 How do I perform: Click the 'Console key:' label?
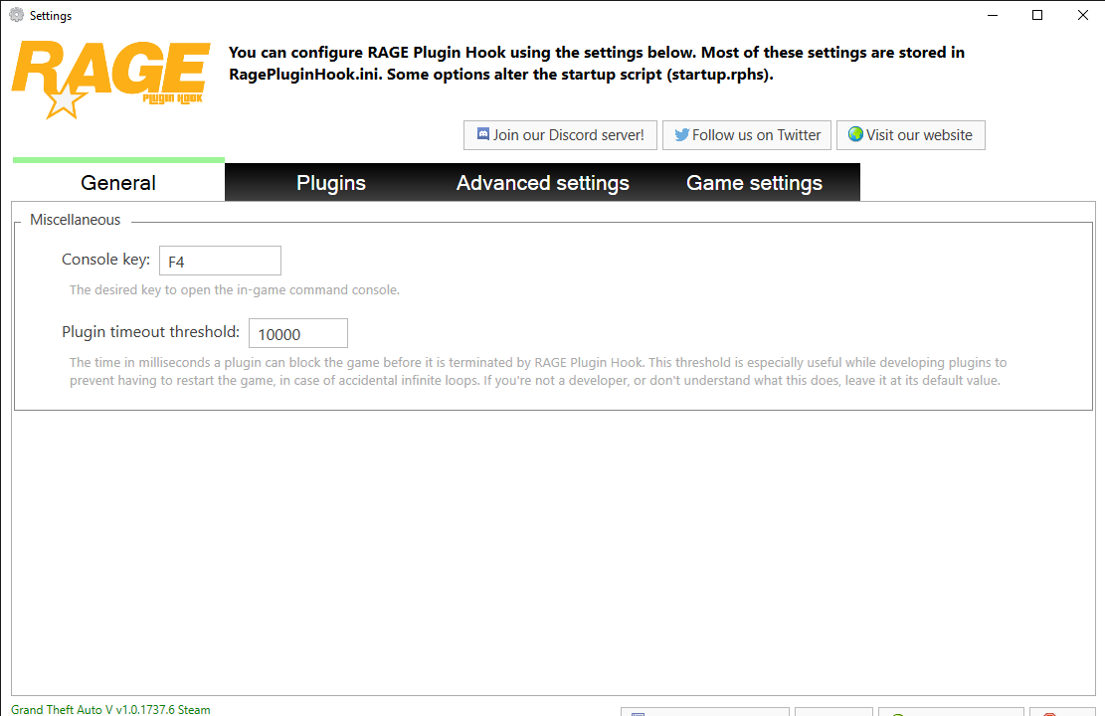coord(105,260)
